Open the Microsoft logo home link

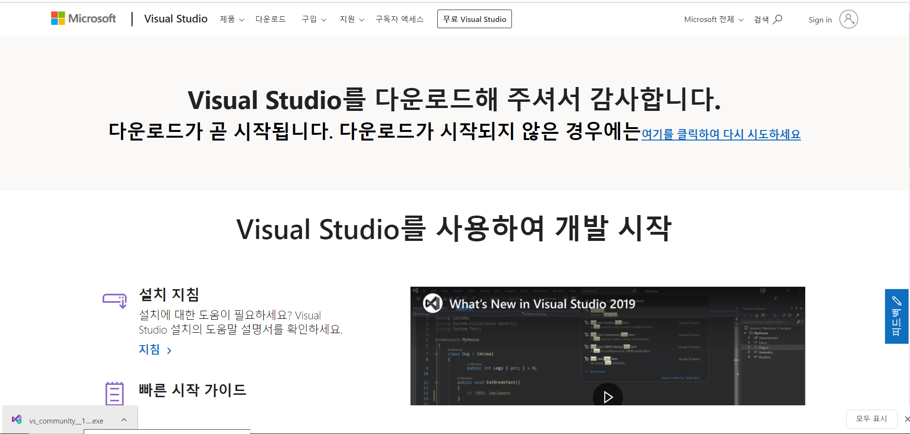(x=83, y=19)
